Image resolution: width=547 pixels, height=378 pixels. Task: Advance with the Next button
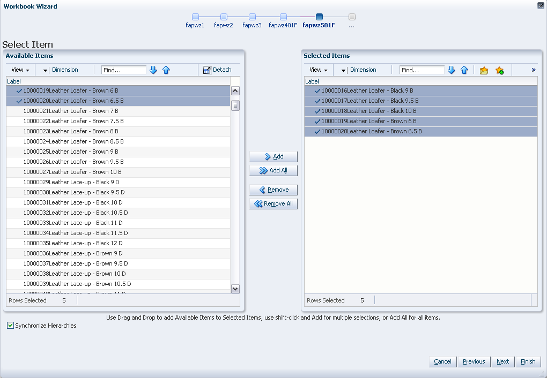pos(502,361)
